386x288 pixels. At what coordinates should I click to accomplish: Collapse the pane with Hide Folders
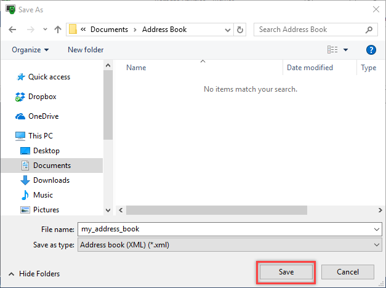coord(34,274)
